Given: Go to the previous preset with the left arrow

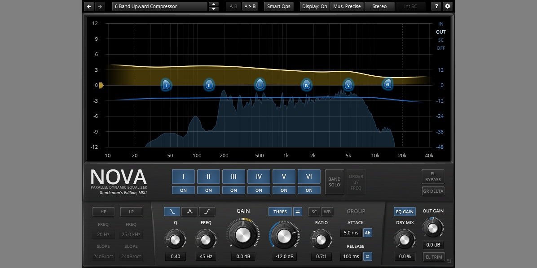Looking at the screenshot, I should click(89, 6).
